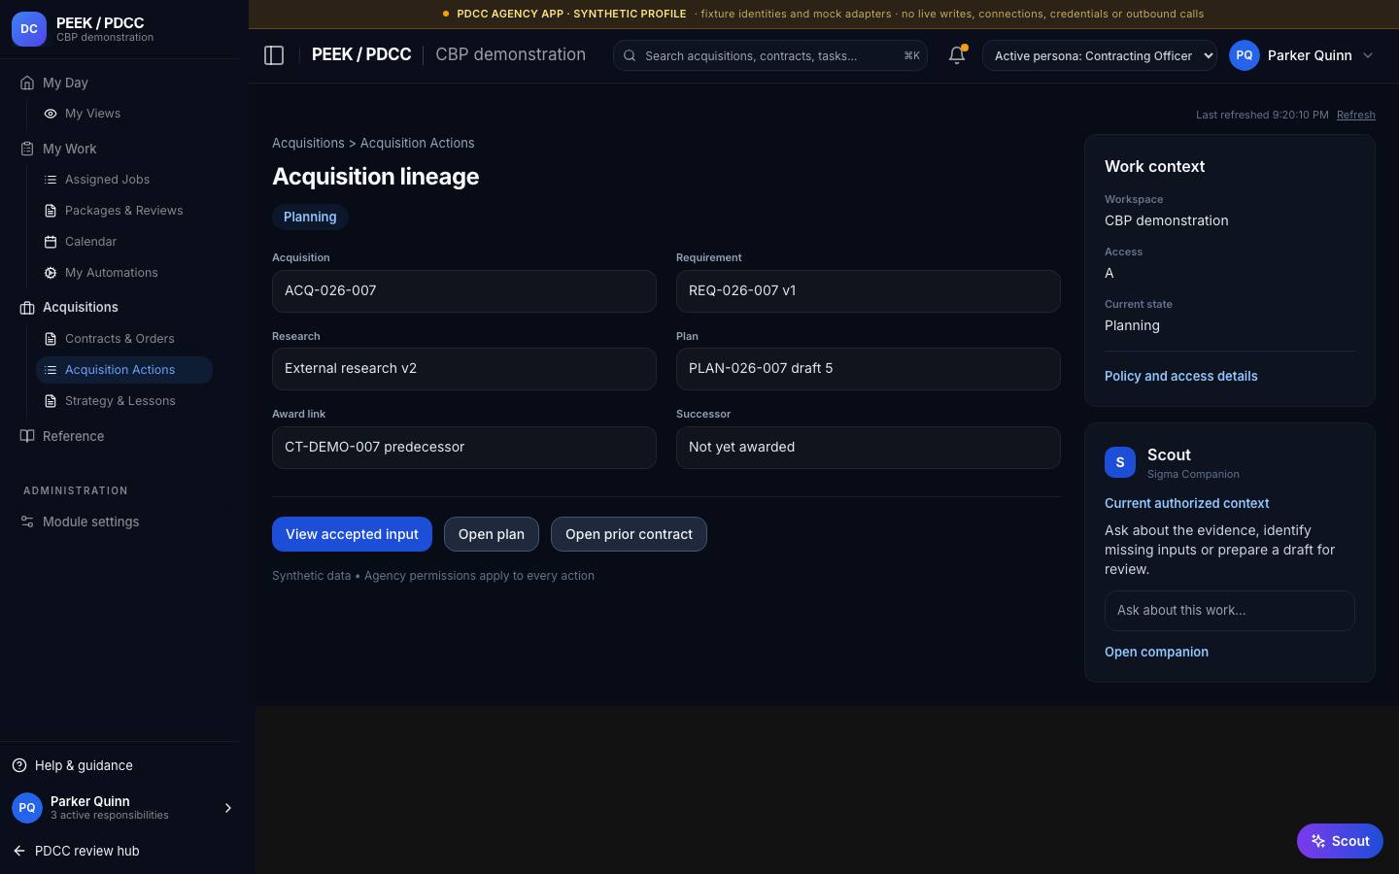The image size is (1399, 874).
Task: Click the search magnifier icon
Action: coord(630,55)
